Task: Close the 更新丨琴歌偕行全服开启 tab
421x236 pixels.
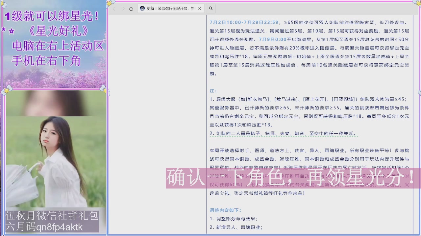Action: point(200,9)
